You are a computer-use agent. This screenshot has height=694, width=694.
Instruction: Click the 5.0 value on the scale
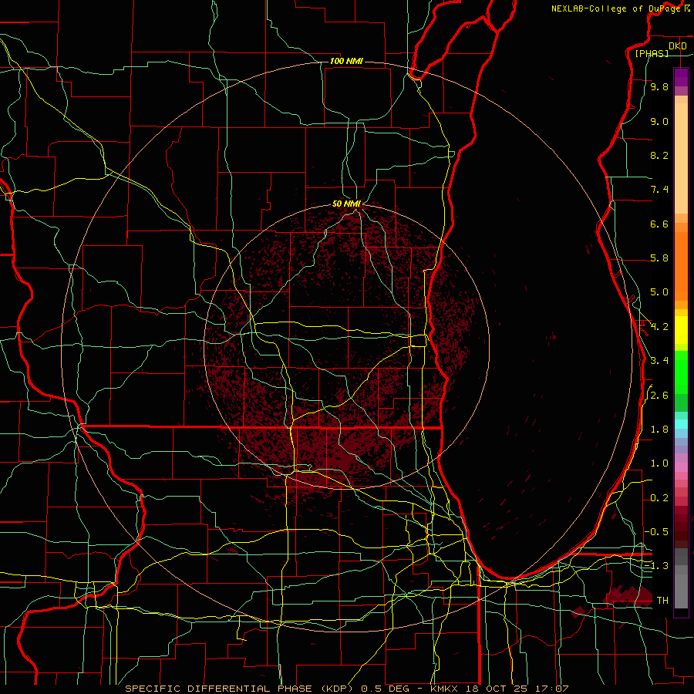coord(659,292)
